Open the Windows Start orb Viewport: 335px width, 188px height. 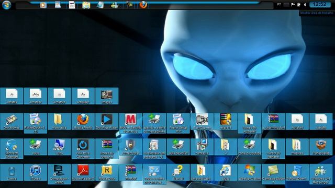(6, 5)
